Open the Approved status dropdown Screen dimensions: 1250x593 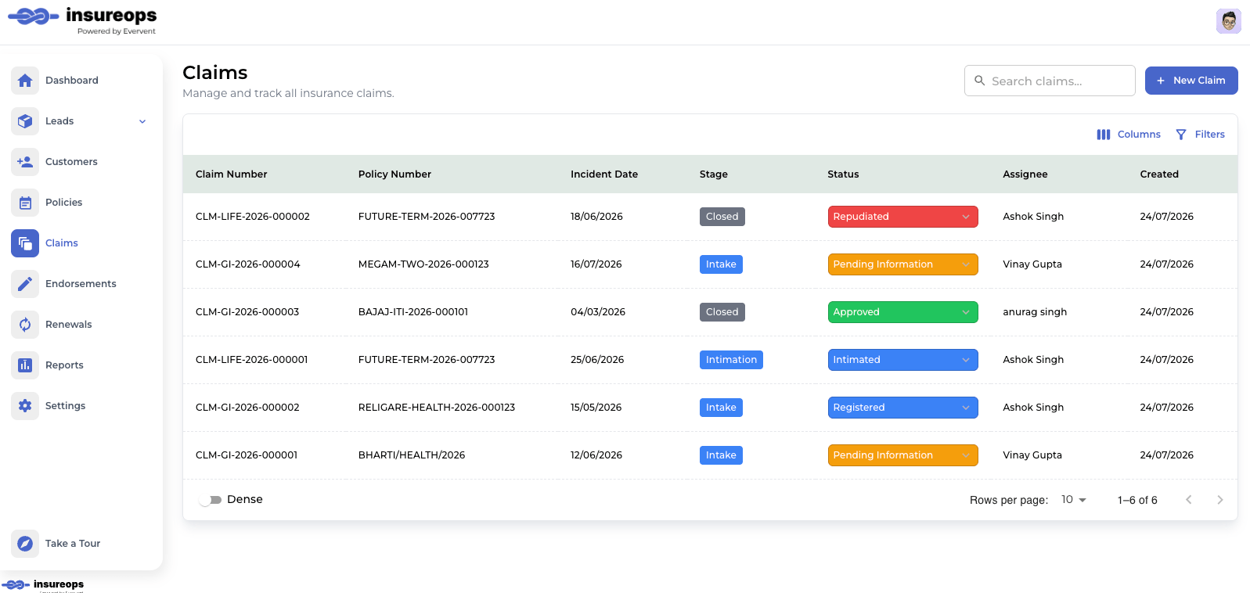coord(902,312)
